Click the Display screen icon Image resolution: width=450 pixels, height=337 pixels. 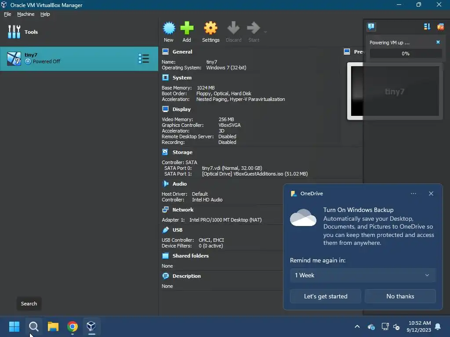coord(165,109)
